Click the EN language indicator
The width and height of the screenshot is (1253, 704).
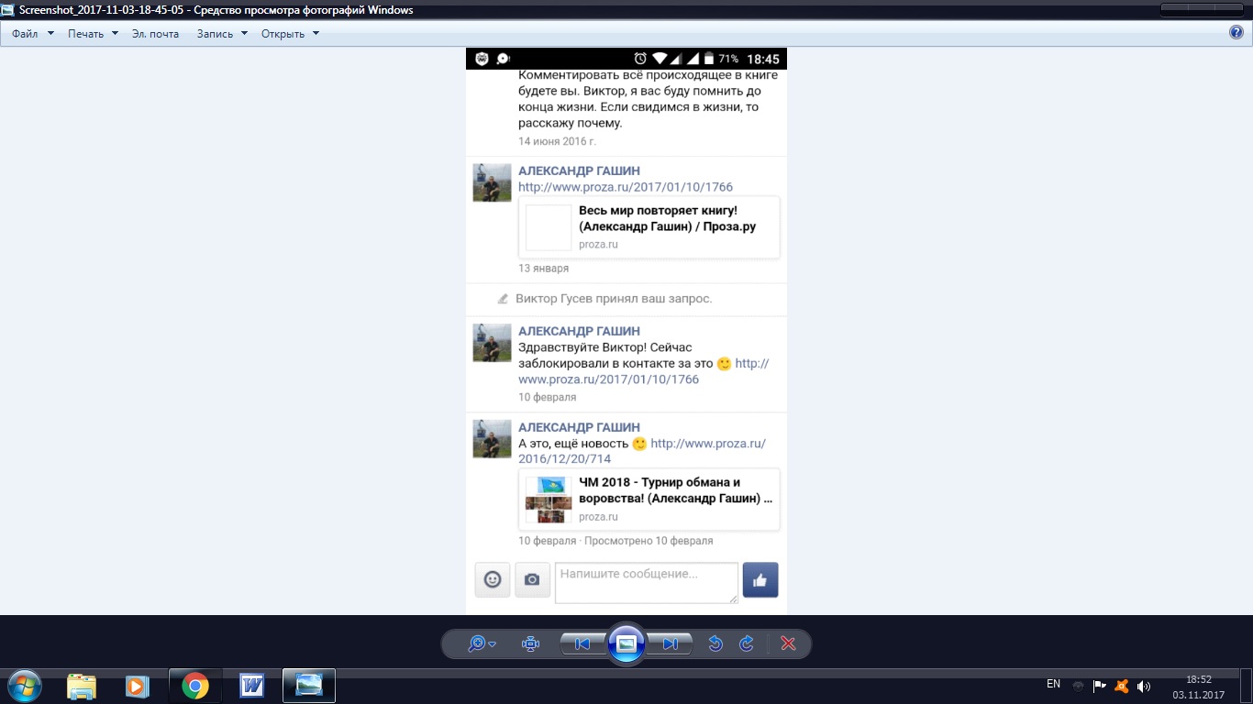pos(1053,684)
